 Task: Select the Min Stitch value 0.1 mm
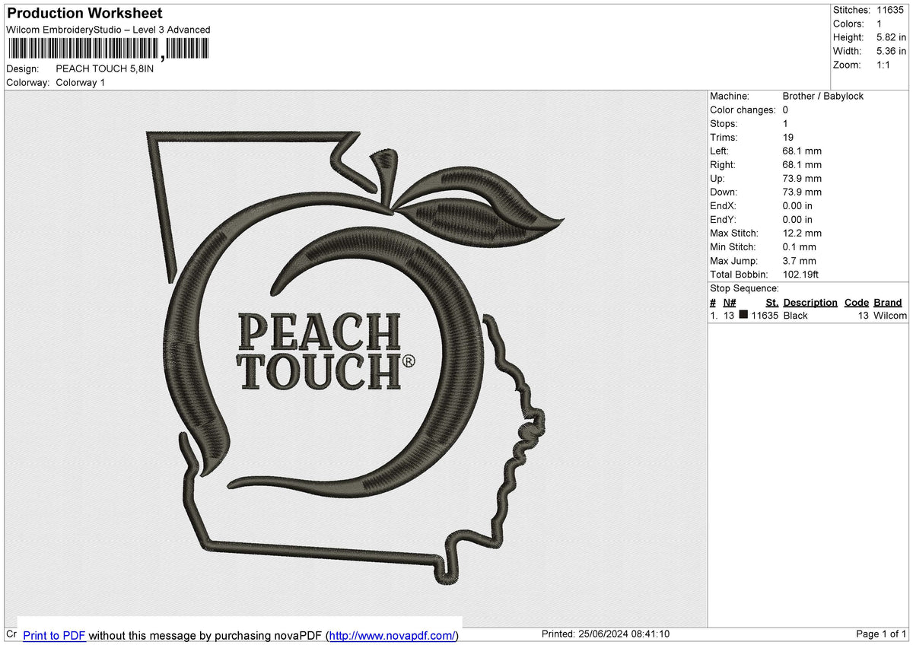[x=799, y=246]
